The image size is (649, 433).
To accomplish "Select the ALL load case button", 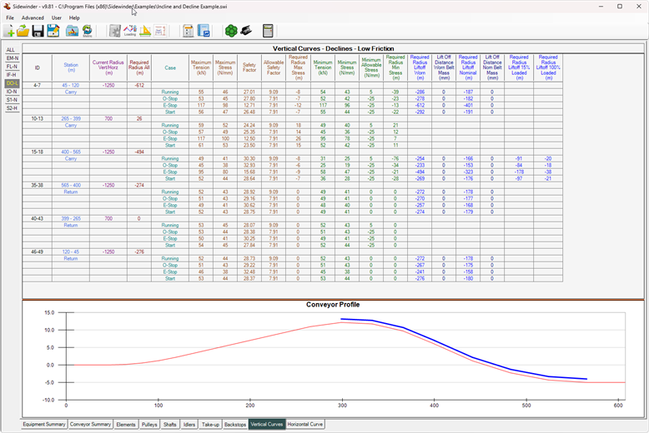I will (x=11, y=50).
